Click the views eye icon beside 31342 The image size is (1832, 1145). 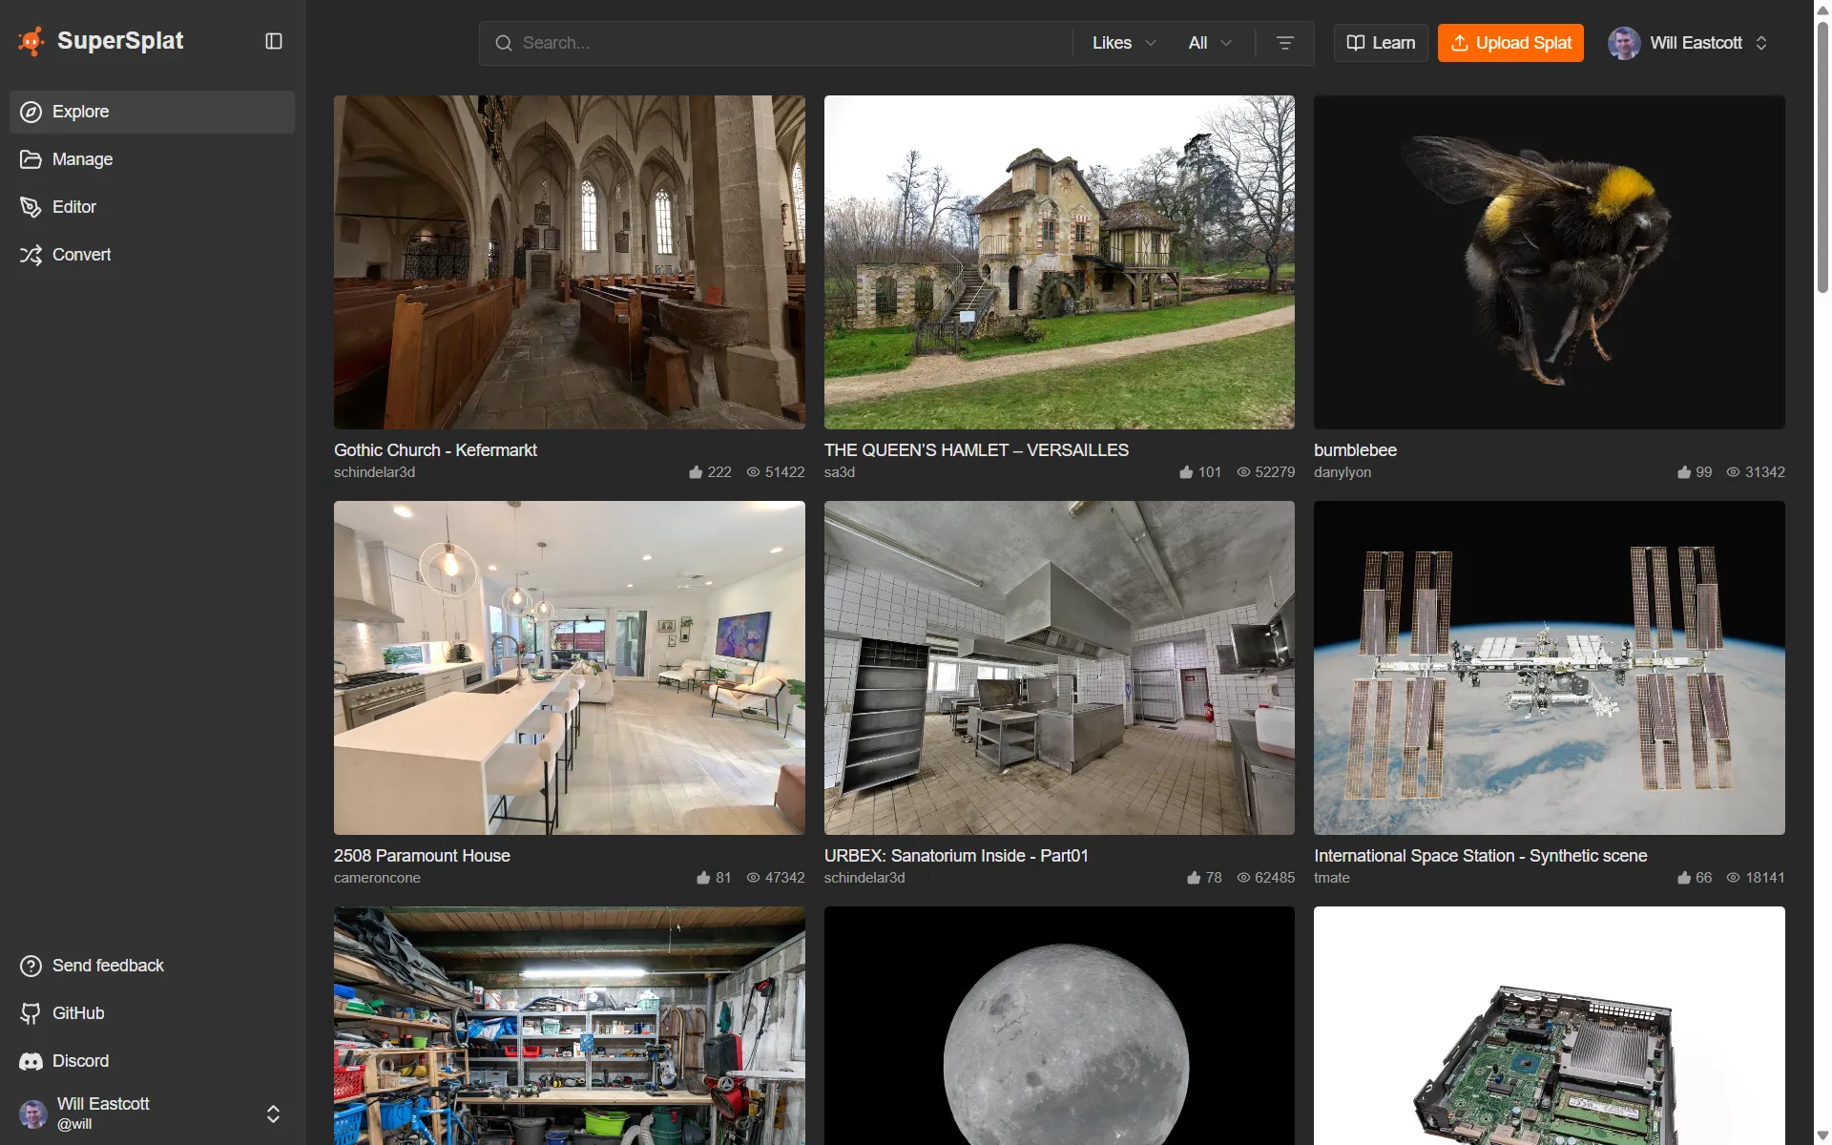click(x=1733, y=472)
